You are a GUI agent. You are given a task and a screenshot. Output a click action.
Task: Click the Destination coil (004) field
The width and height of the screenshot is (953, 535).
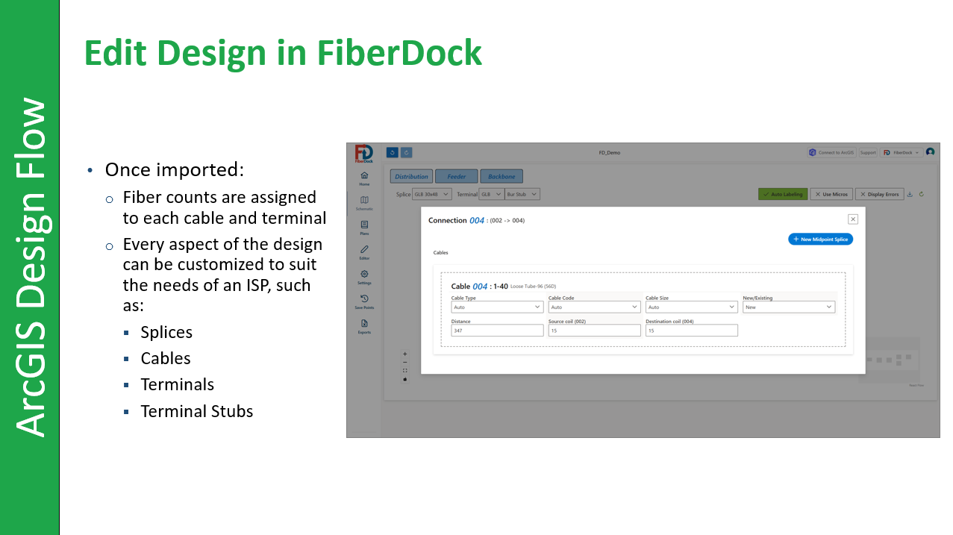[x=691, y=331]
